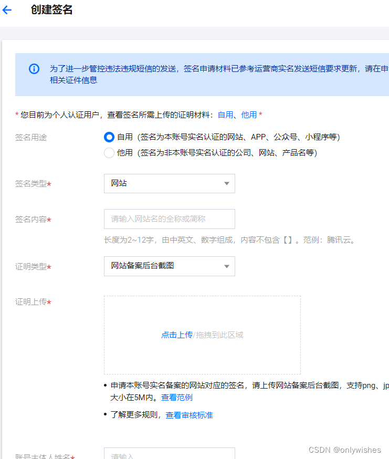The height and width of the screenshot is (459, 389).
Task: Select the 他用 radio button
Action: 109,153
